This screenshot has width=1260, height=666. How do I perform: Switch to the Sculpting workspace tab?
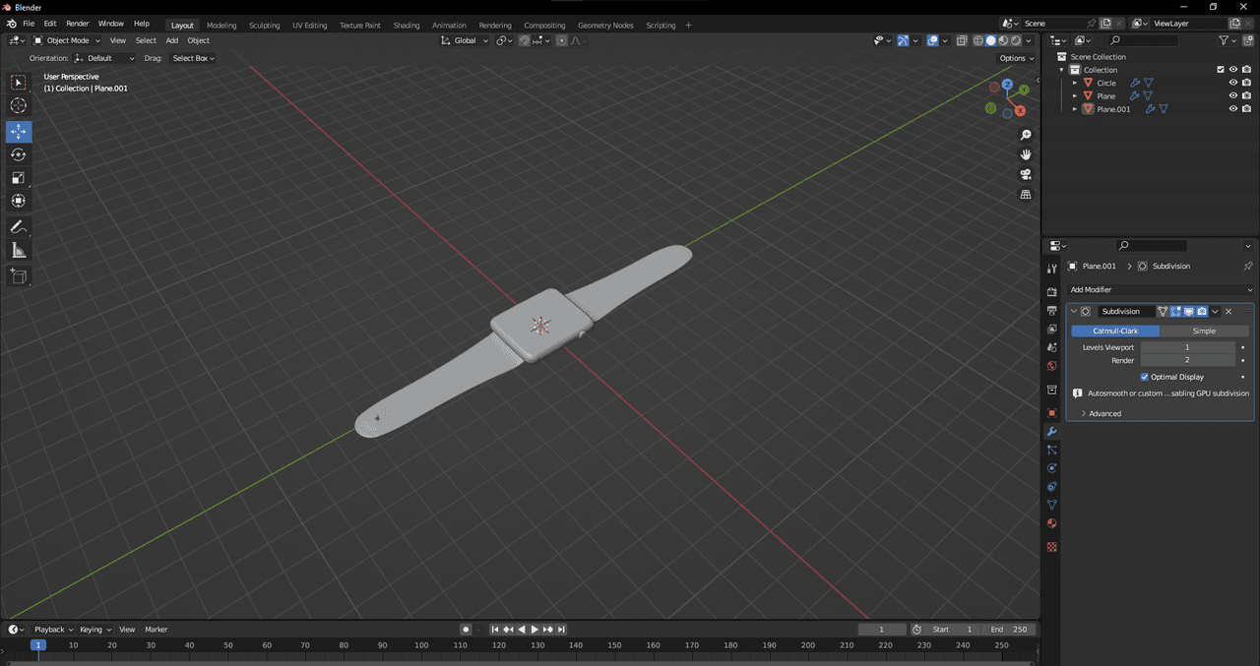coord(264,26)
